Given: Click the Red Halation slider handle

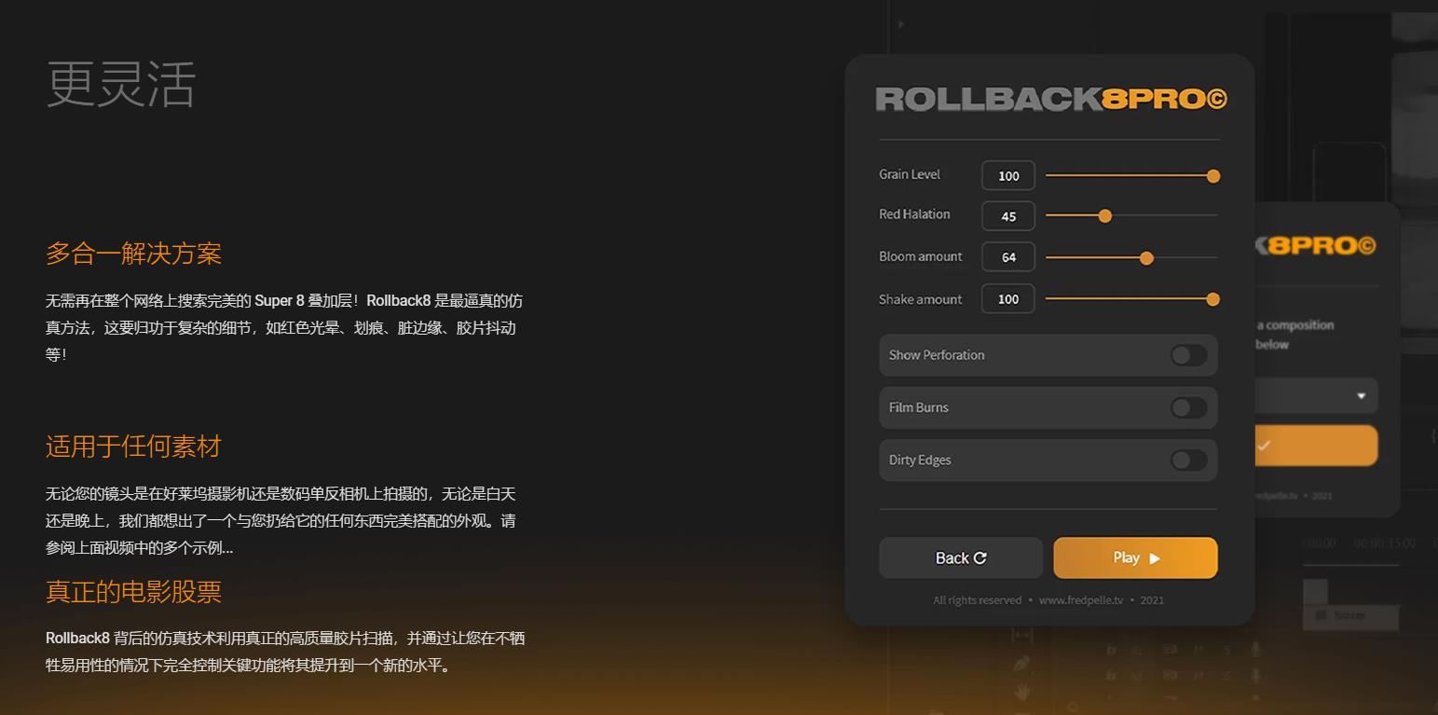Looking at the screenshot, I should (1104, 215).
